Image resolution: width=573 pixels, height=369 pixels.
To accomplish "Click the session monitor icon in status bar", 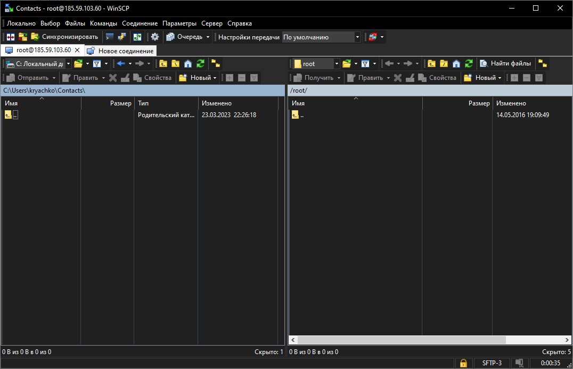I will point(519,363).
